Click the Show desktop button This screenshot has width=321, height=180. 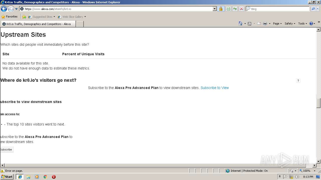(318, 177)
